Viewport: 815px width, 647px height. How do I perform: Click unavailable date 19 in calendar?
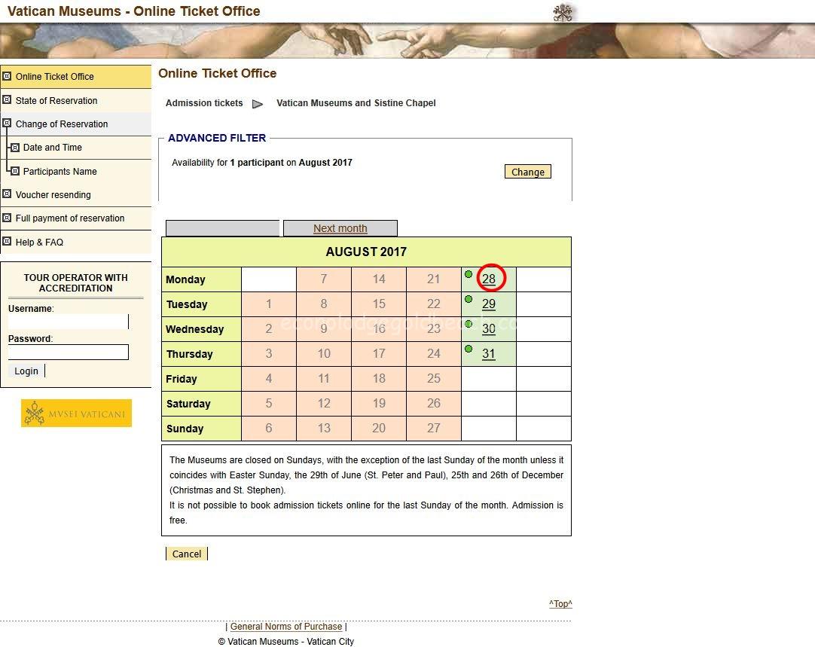pos(379,403)
